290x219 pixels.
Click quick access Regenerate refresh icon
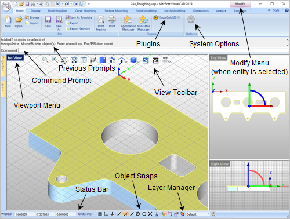(82, 4)
